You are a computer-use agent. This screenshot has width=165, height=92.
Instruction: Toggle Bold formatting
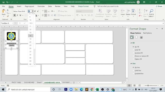[14, 15]
